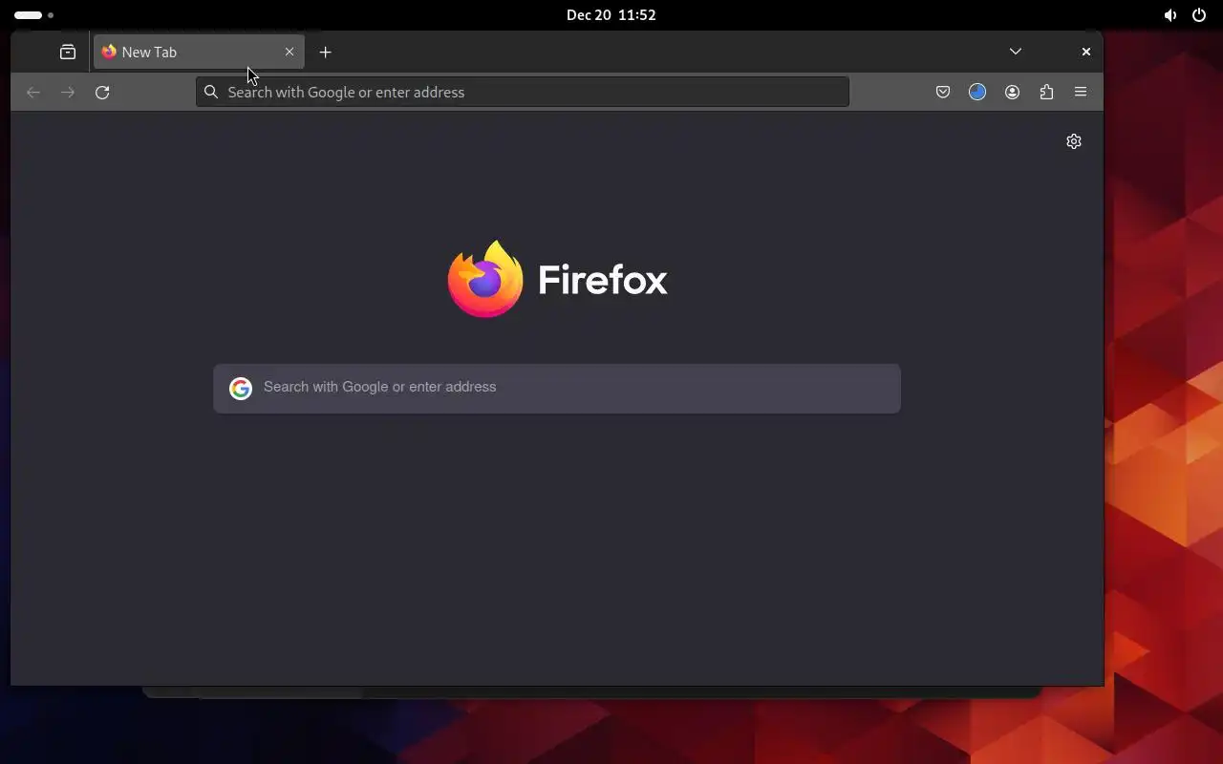This screenshot has width=1223, height=764.
Task: Open the clock and calendar menu
Action: tap(611, 15)
